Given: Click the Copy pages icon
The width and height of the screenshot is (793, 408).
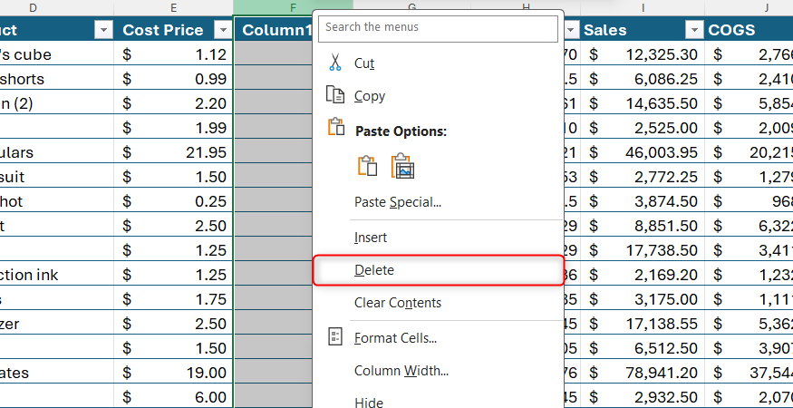Looking at the screenshot, I should 334,95.
